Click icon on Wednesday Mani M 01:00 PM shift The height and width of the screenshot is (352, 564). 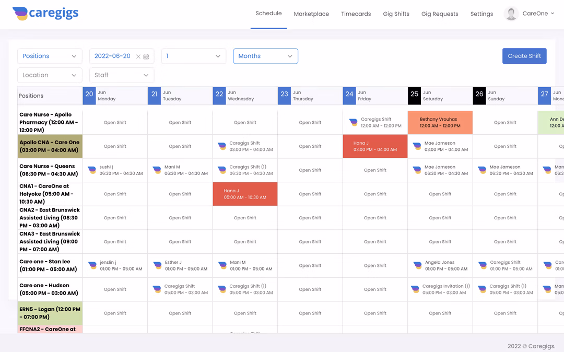222,265
